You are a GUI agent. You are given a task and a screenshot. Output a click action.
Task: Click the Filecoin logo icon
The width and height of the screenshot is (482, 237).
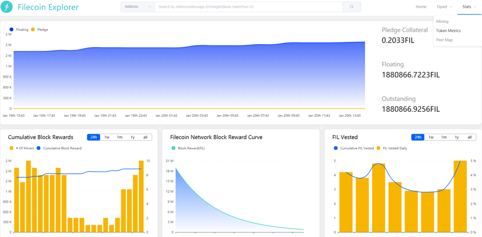[7, 7]
